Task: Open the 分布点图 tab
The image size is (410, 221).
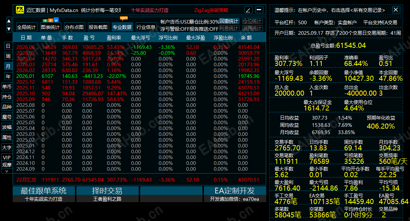Action: click(x=74, y=27)
